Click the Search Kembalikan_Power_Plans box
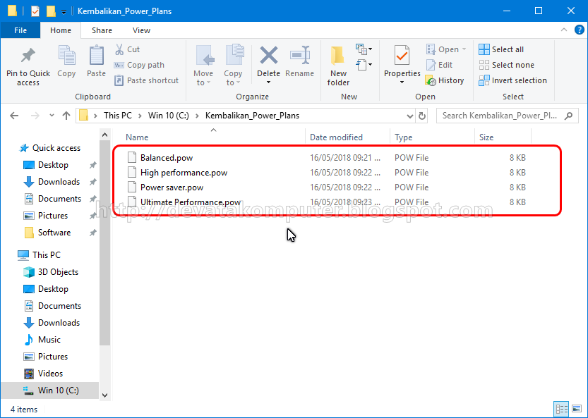 point(507,116)
